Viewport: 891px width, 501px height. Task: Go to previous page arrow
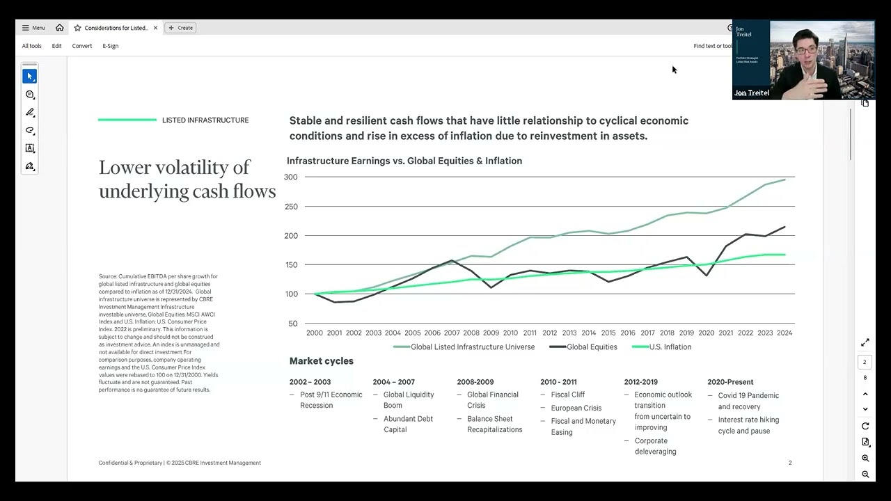click(865, 395)
